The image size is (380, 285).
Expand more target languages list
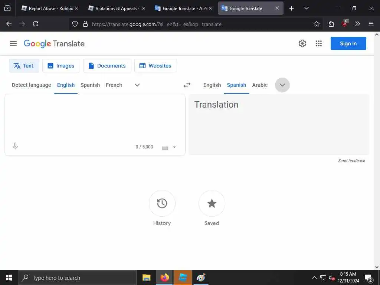(282, 85)
